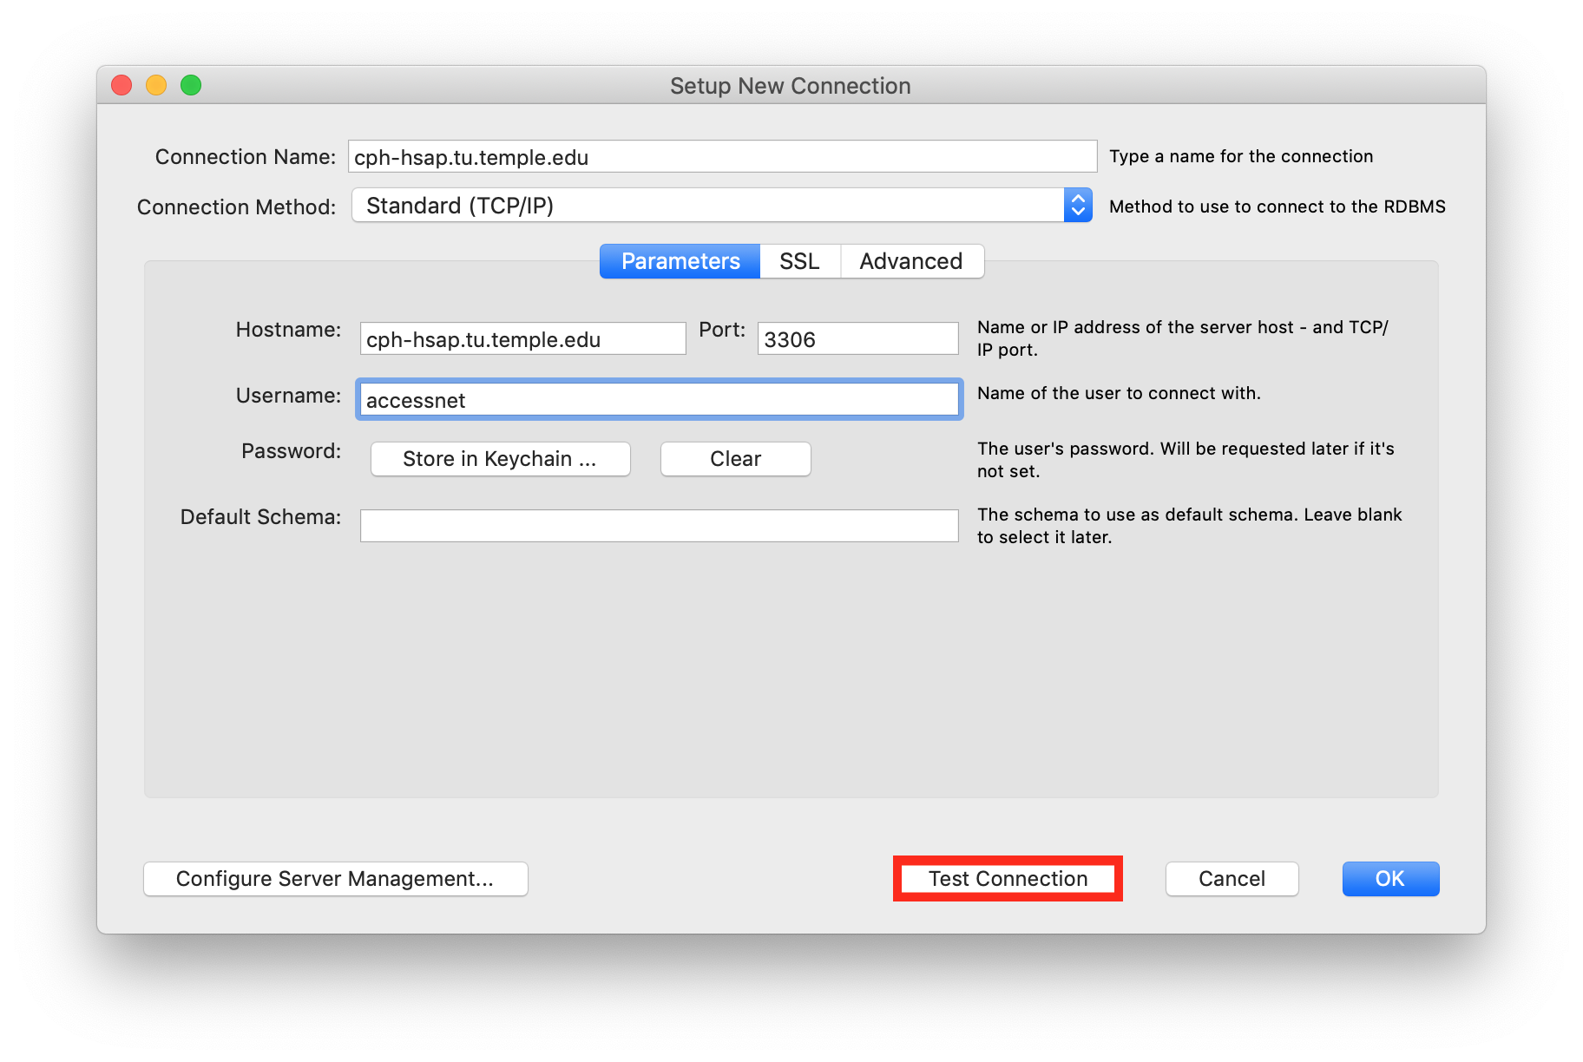Image resolution: width=1583 pixels, height=1062 pixels.
Task: Switch to the Parameters tab
Action: click(680, 261)
